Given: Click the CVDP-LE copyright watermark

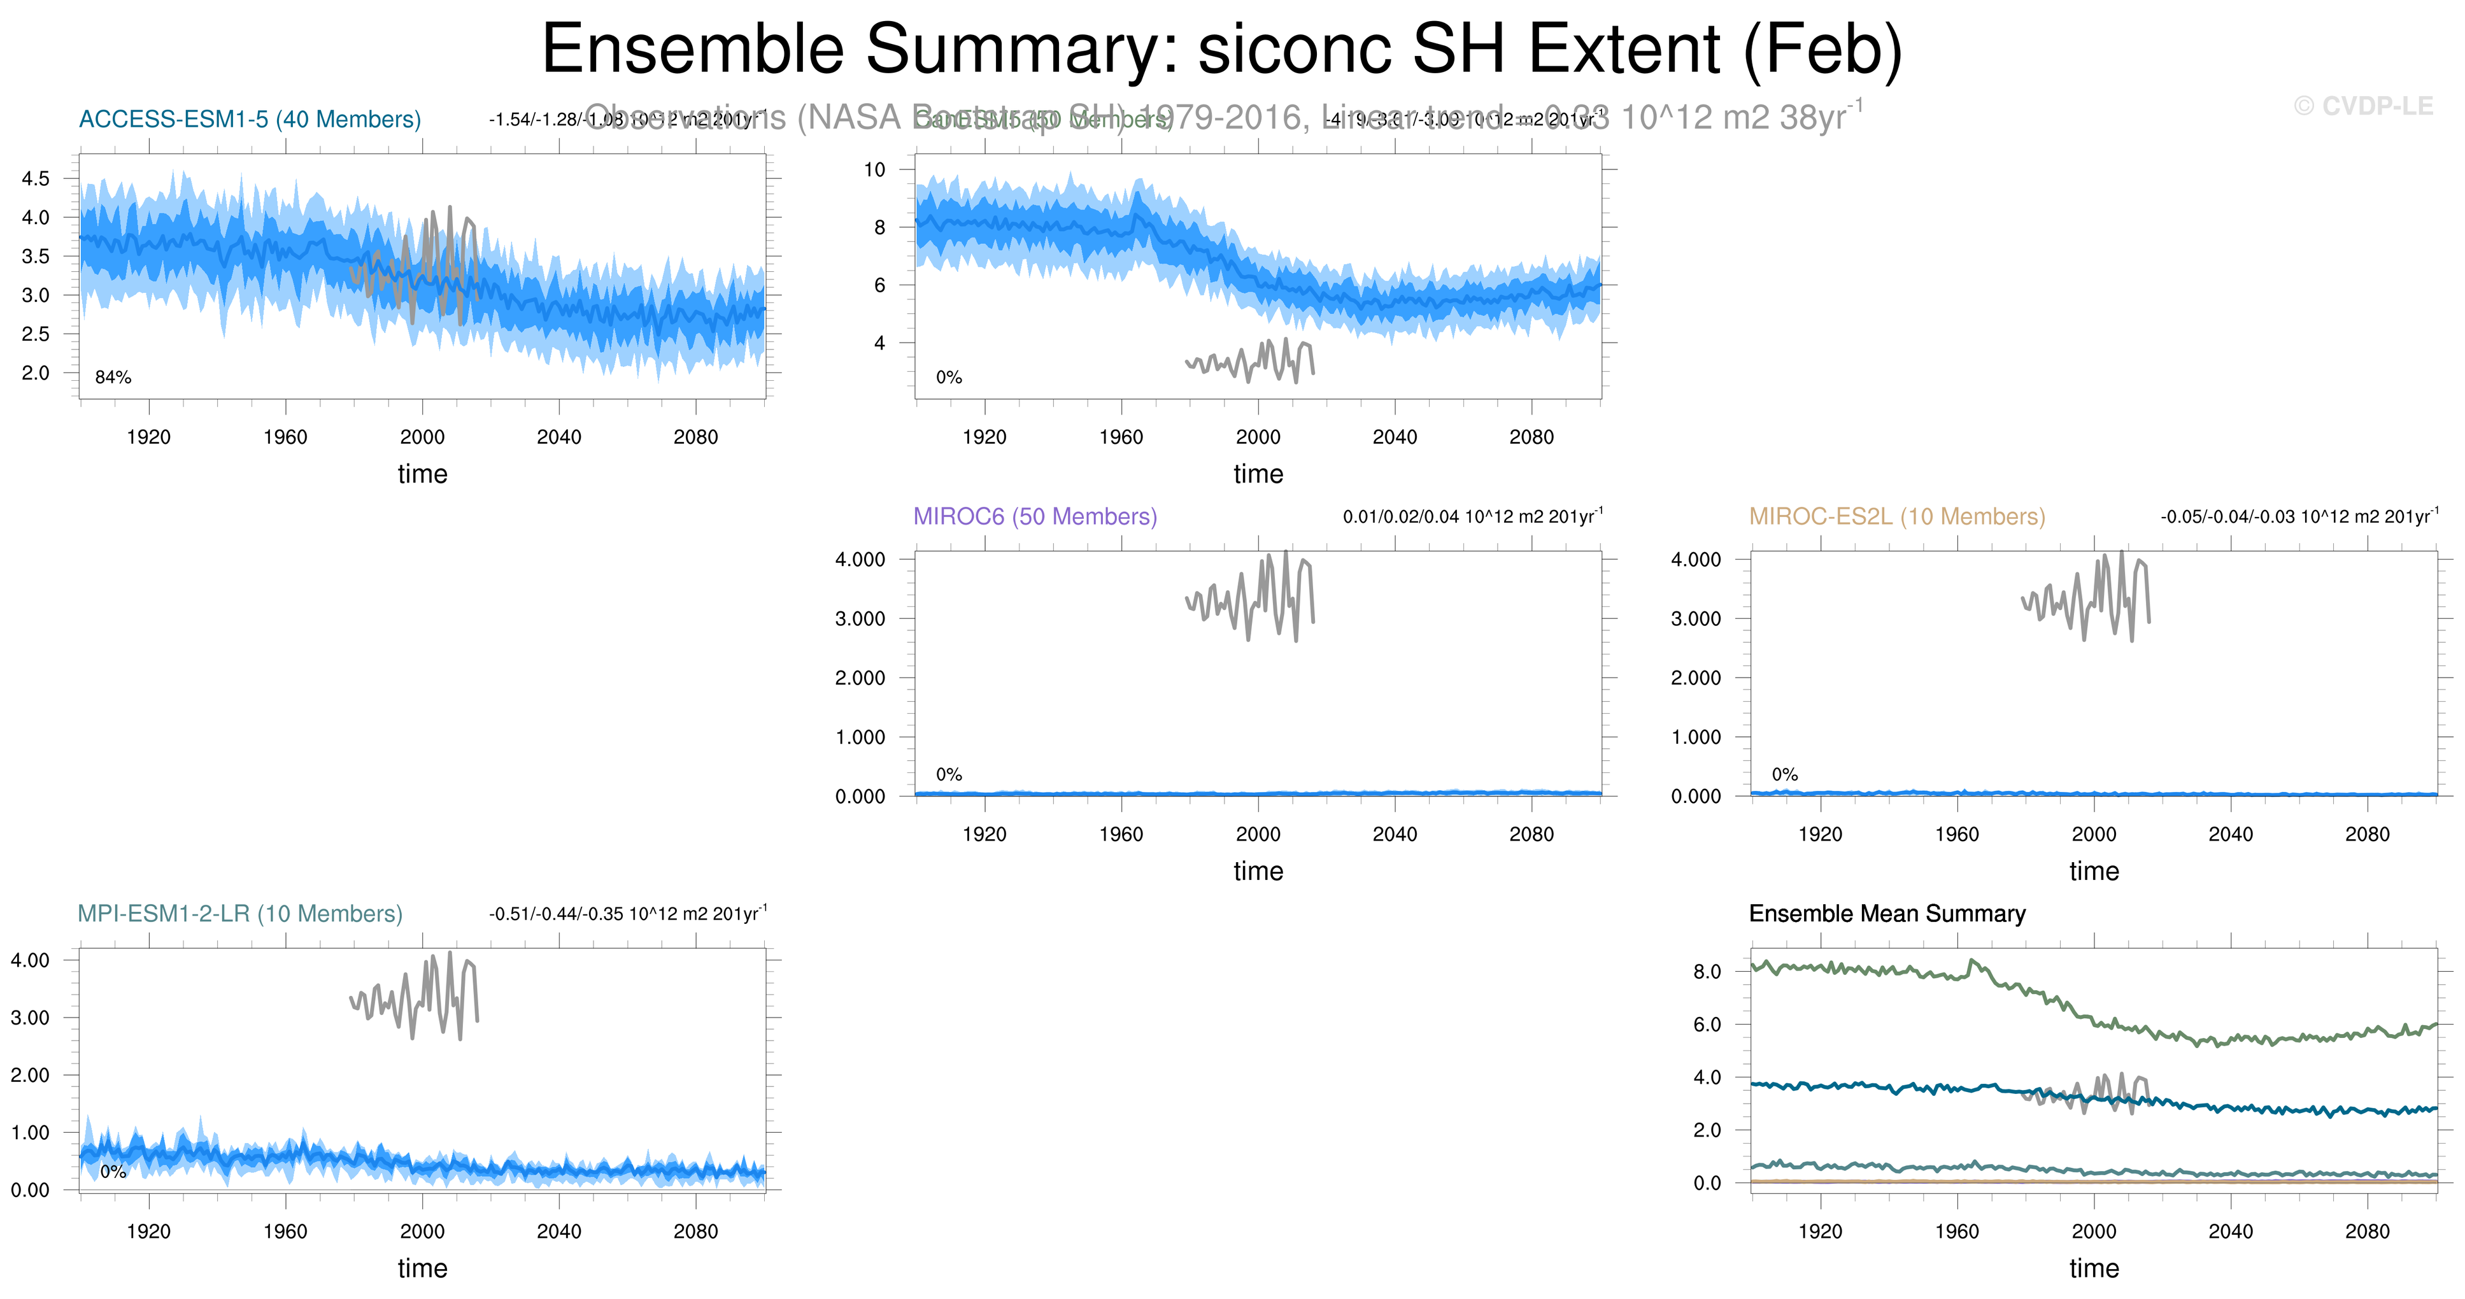Looking at the screenshot, I should 2362,106.
